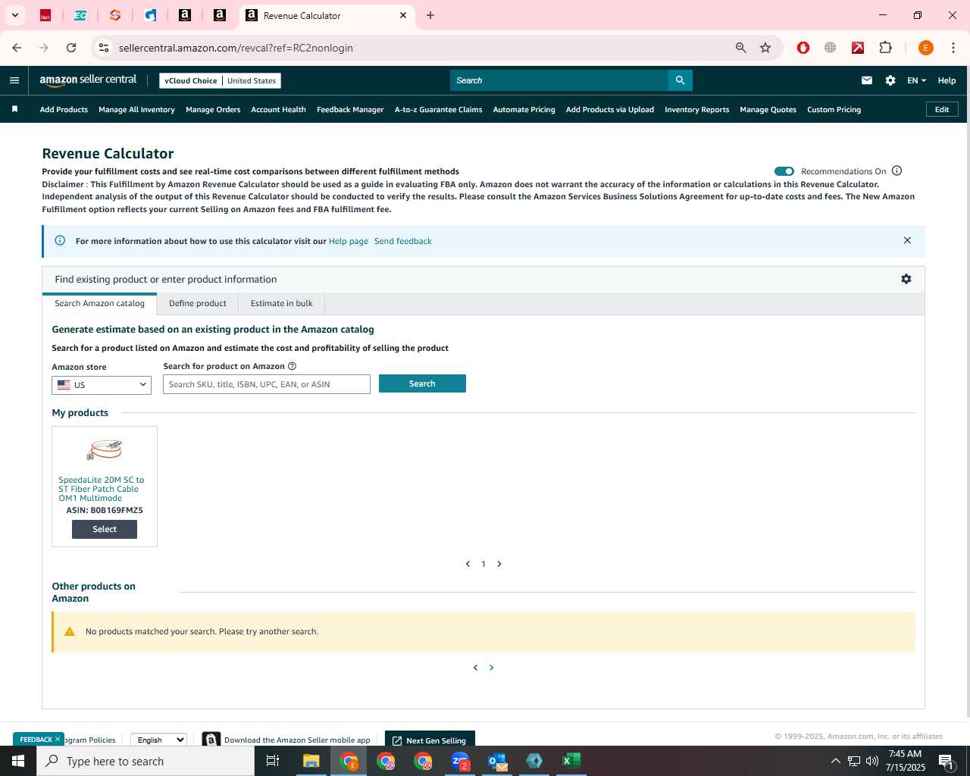Open calculator settings gear icon

[906, 279]
